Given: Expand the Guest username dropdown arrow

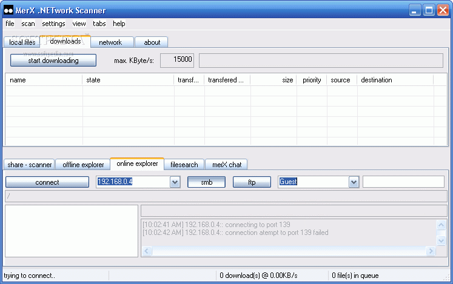Looking at the screenshot, I should 354,182.
